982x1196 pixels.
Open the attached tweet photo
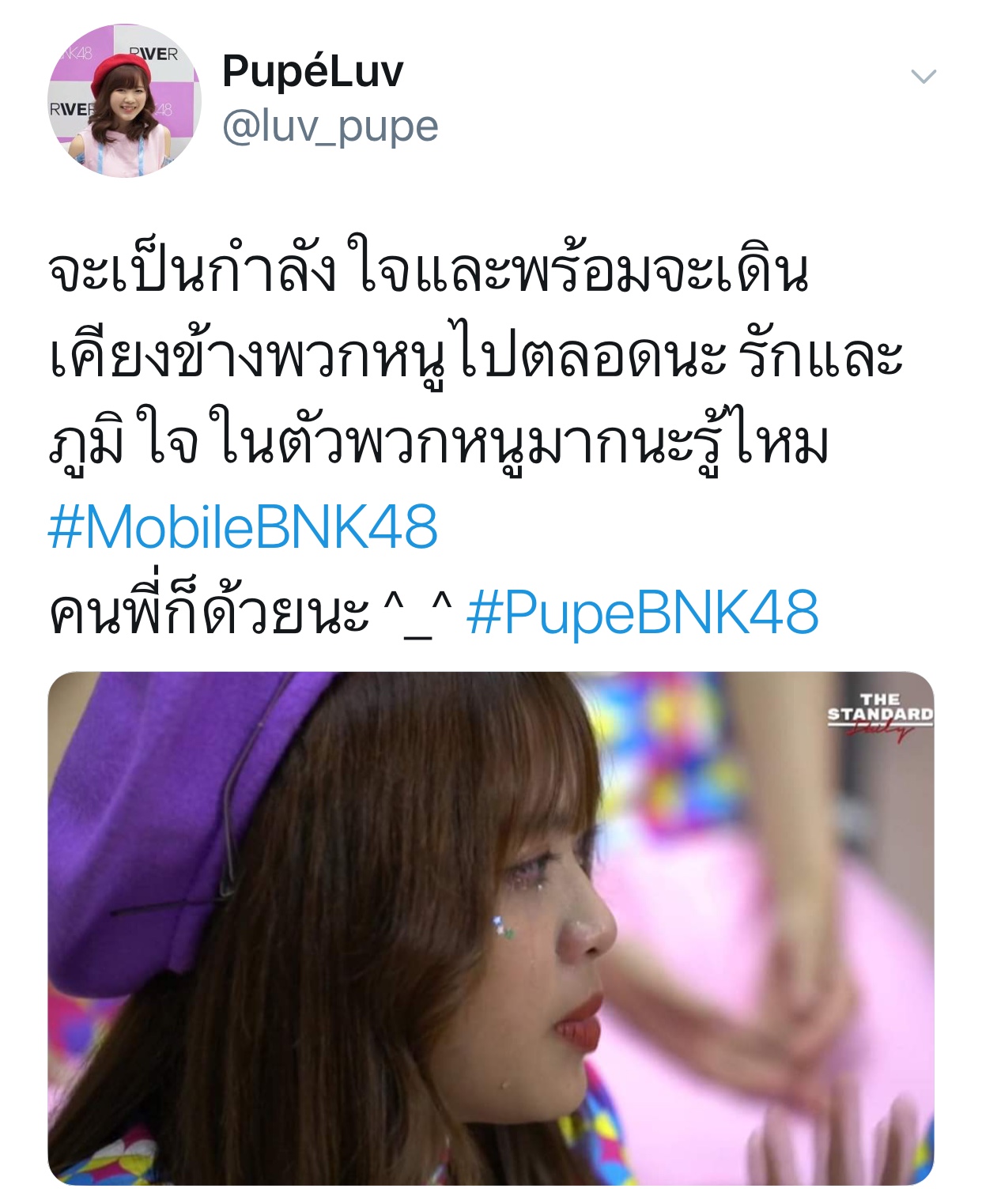pyautogui.click(x=490, y=928)
